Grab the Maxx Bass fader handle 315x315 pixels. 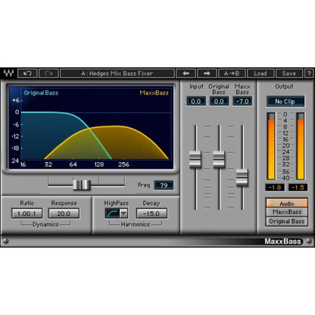tap(242, 178)
